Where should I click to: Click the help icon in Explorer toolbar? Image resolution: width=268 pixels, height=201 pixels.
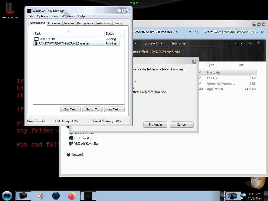259,43
